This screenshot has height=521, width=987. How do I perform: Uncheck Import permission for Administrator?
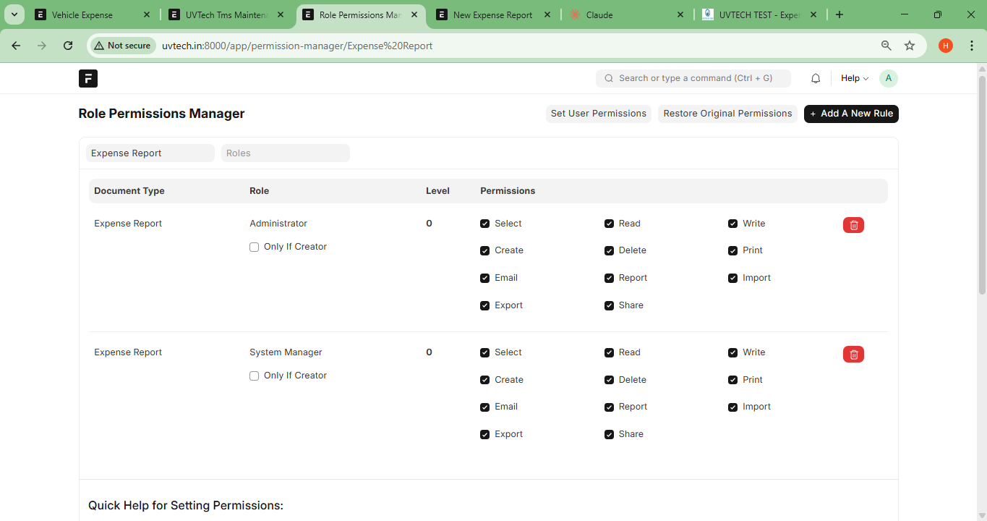(733, 278)
